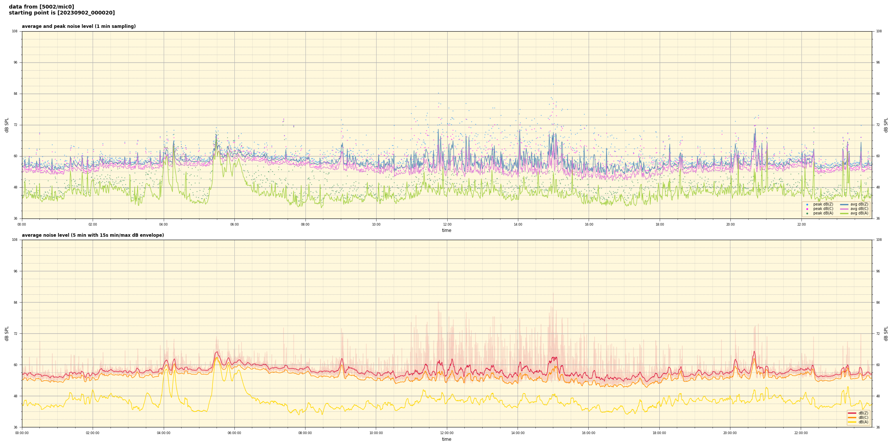Click the blue peak dB(Z) legend dot
This screenshot has height=446, width=893.
[807, 204]
